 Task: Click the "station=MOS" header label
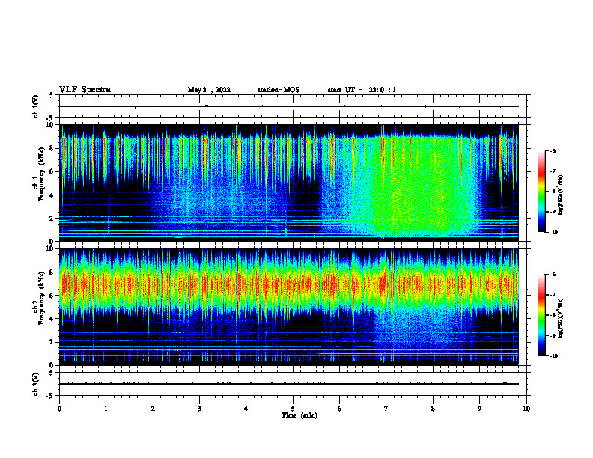coord(279,90)
